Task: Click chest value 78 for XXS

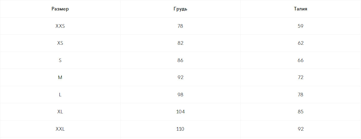Action: point(180,26)
